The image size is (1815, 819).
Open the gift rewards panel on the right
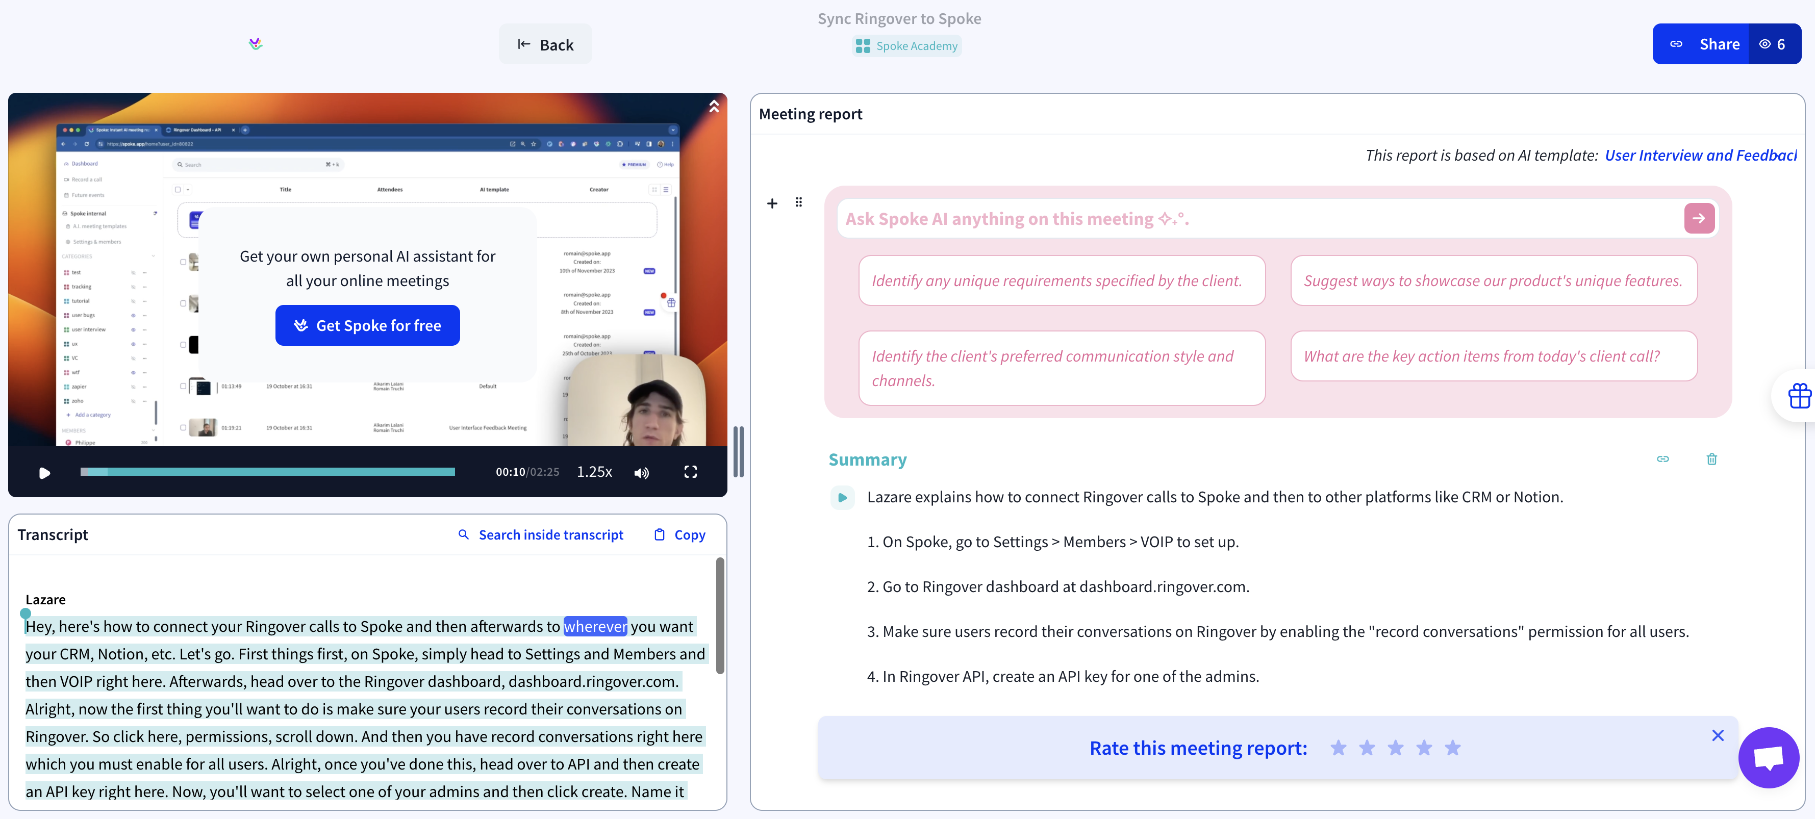(1800, 395)
